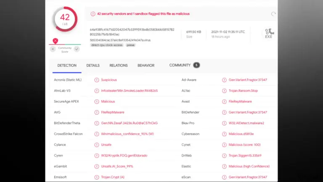The height and width of the screenshot is (182, 323).
Task: Click the reanalyze refresh icon
Action: (273, 14)
